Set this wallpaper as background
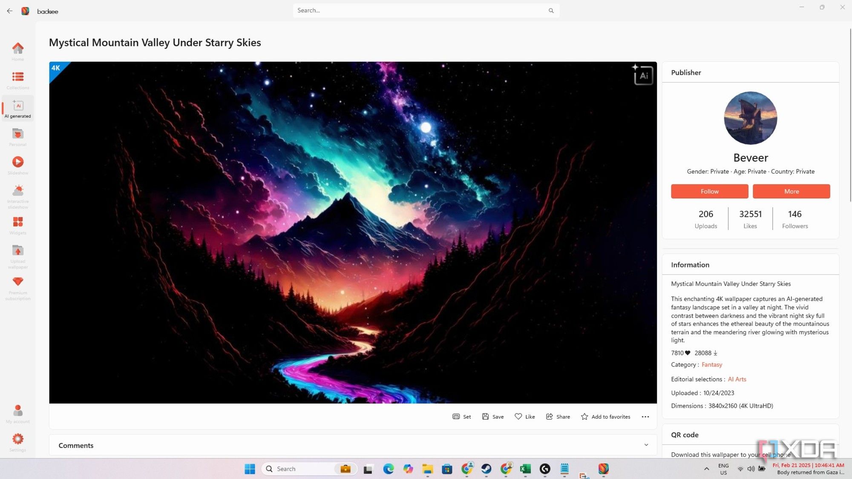 point(462,416)
